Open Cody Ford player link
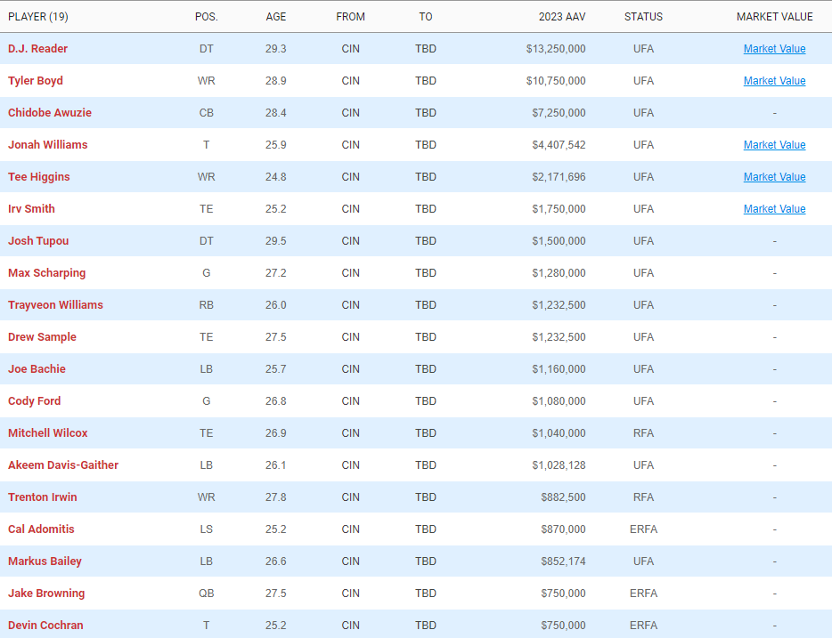The width and height of the screenshot is (832, 638). (x=35, y=401)
